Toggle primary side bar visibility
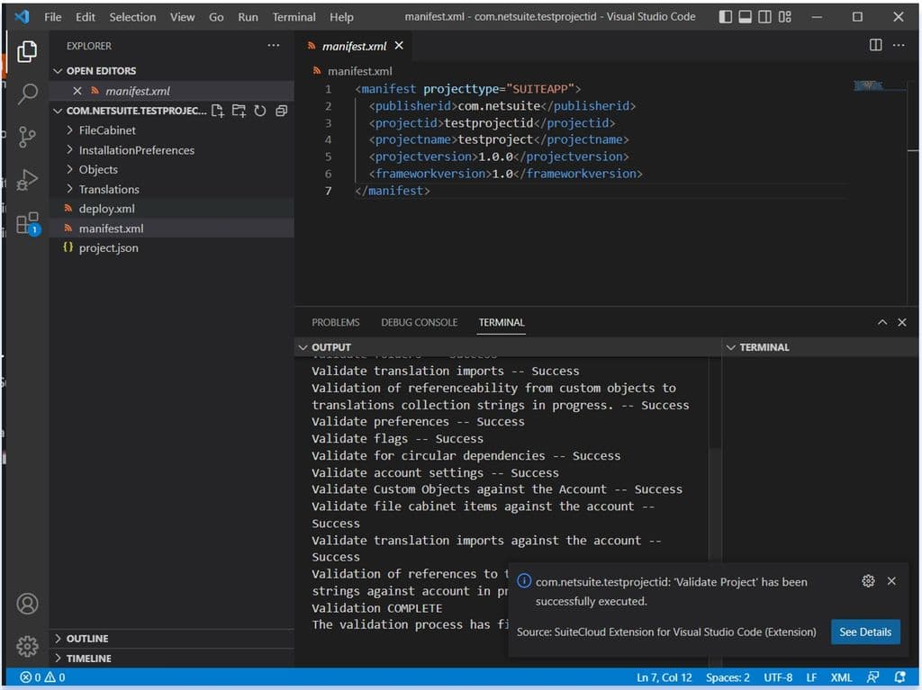 [726, 16]
